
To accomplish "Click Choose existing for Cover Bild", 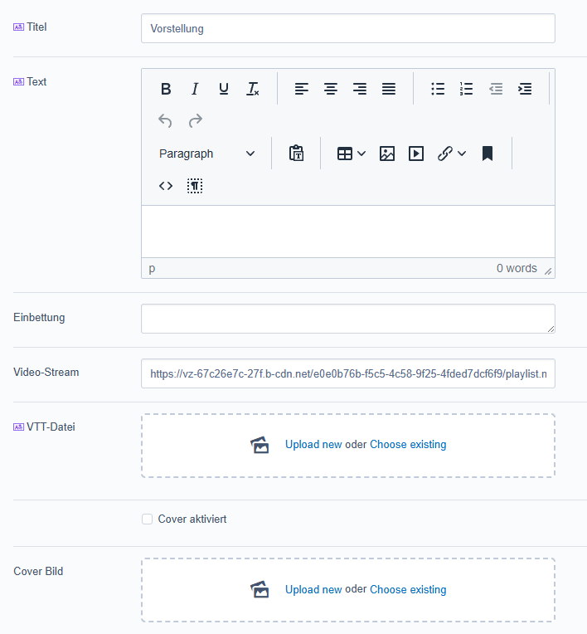I will tap(408, 590).
